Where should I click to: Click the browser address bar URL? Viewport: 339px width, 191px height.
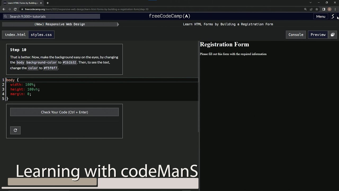coord(87,9)
